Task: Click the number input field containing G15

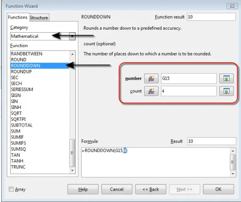Action: (189, 78)
